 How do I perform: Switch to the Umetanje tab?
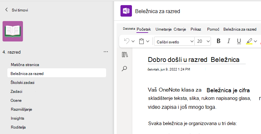coord(163,29)
